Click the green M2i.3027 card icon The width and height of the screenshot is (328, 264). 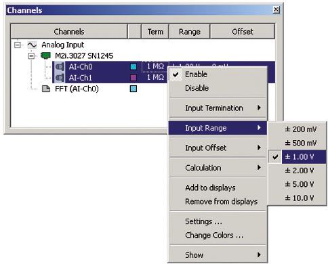[45, 56]
